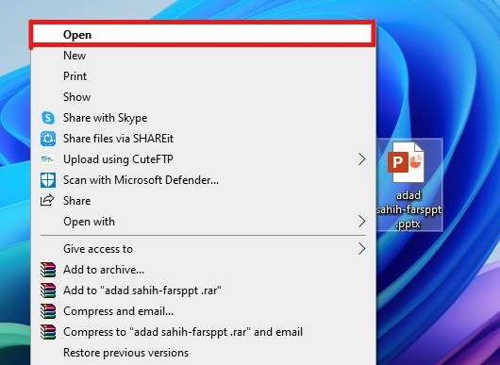Click the Share menu entry
The width and height of the screenshot is (500, 365).
[x=203, y=201]
